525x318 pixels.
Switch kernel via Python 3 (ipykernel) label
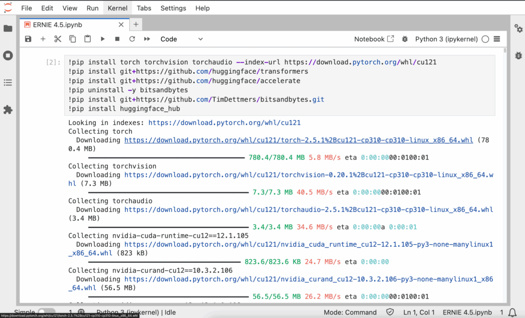pyautogui.click(x=447, y=39)
